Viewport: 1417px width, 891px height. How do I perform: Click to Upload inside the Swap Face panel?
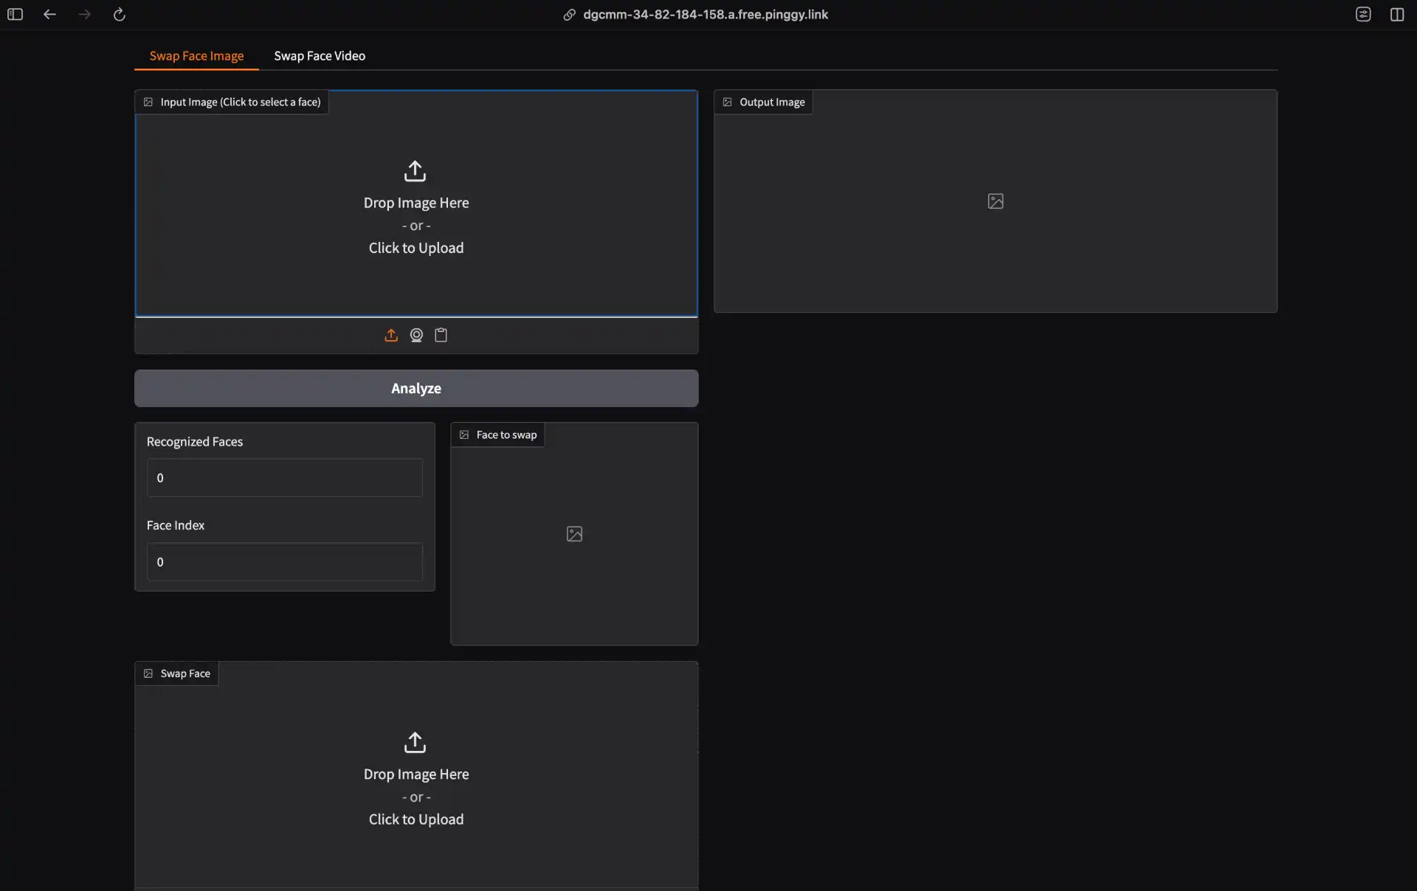pyautogui.click(x=416, y=819)
